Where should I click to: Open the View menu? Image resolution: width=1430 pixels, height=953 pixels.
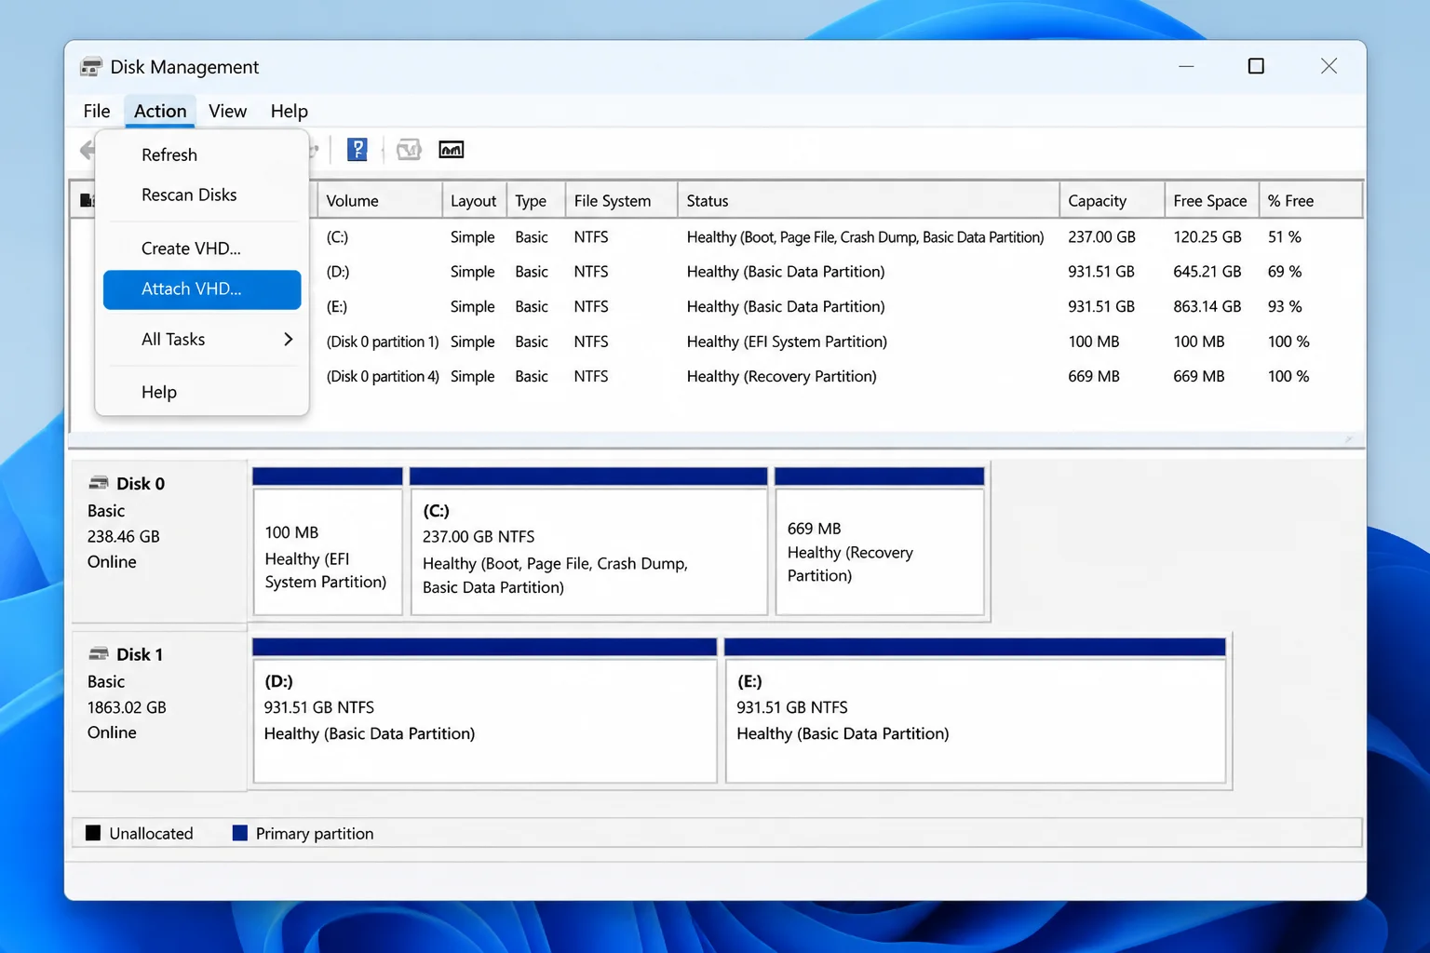(228, 111)
